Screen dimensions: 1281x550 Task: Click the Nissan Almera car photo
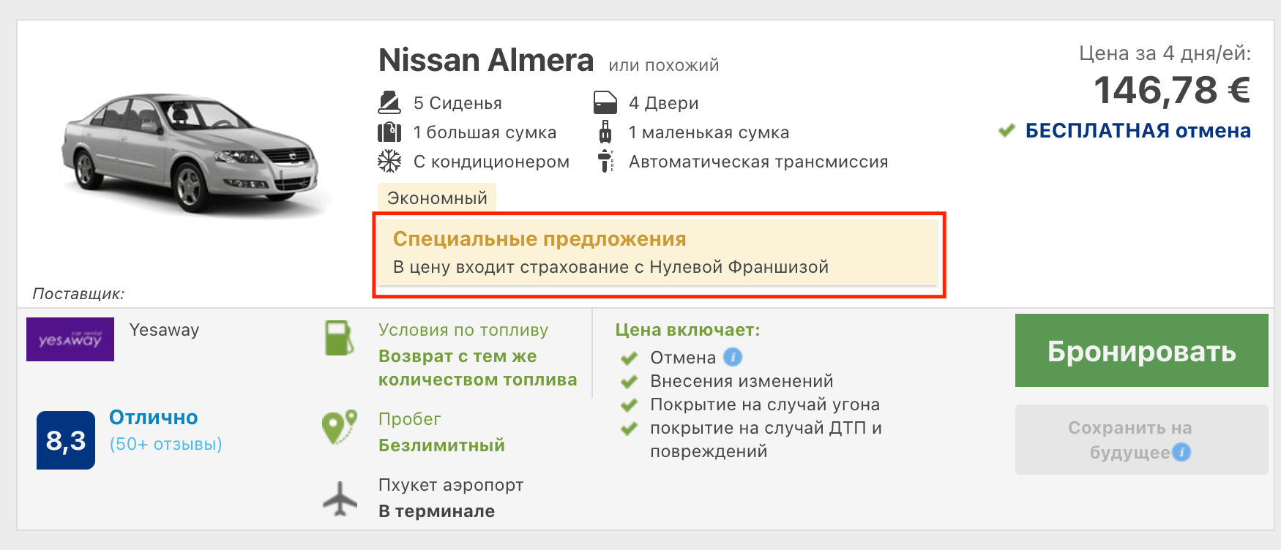coord(190,154)
